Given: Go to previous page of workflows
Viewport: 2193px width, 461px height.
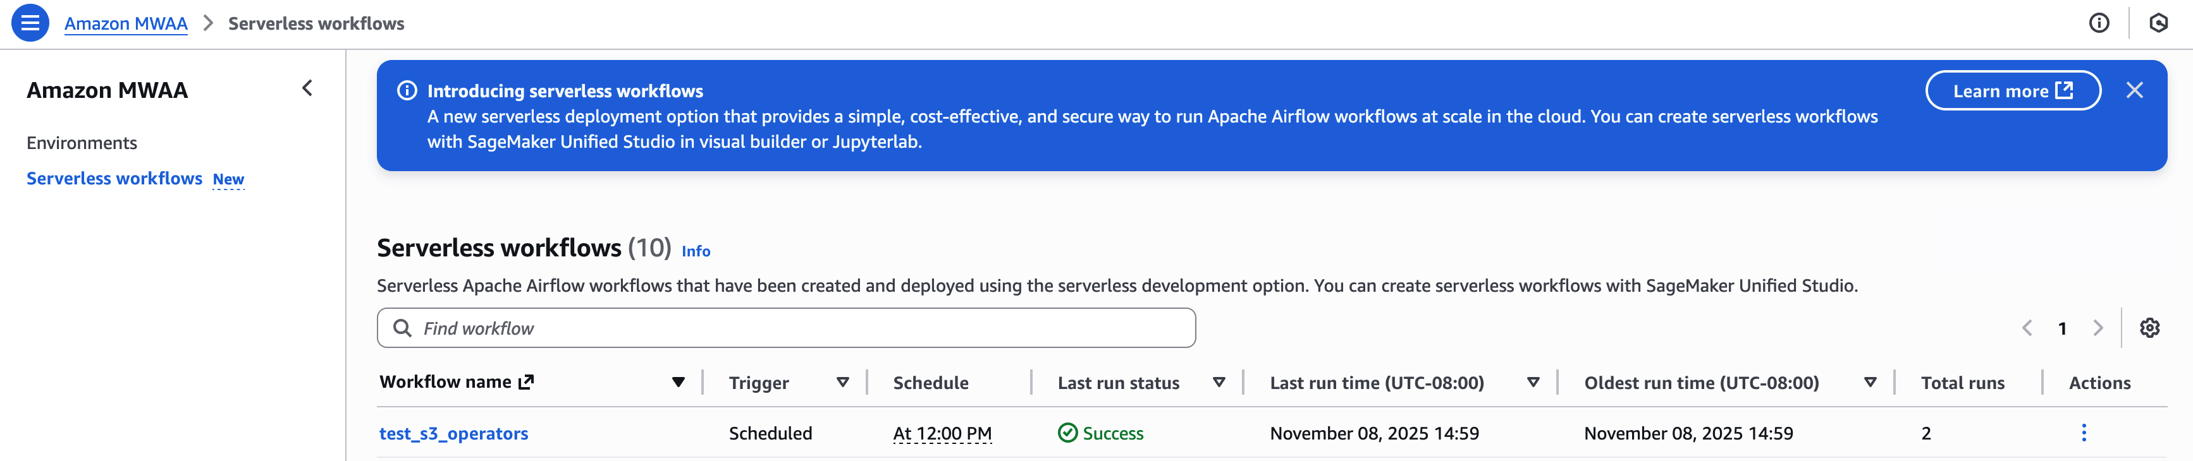Looking at the screenshot, I should [2027, 328].
